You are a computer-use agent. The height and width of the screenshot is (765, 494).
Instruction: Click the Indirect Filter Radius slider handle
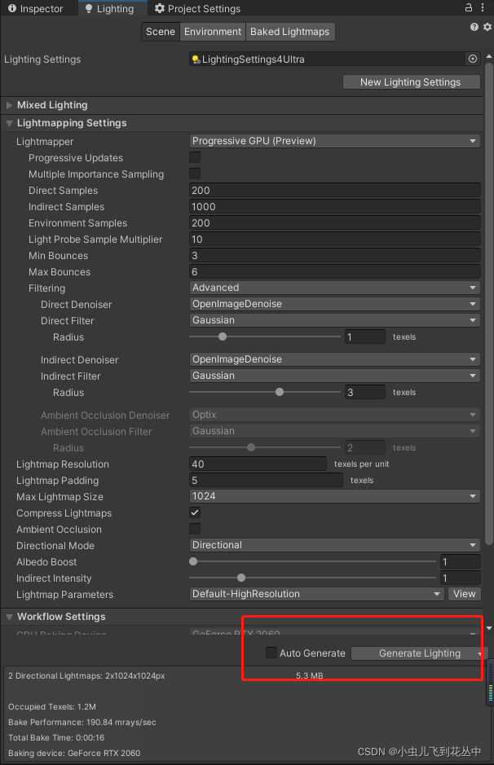point(280,392)
